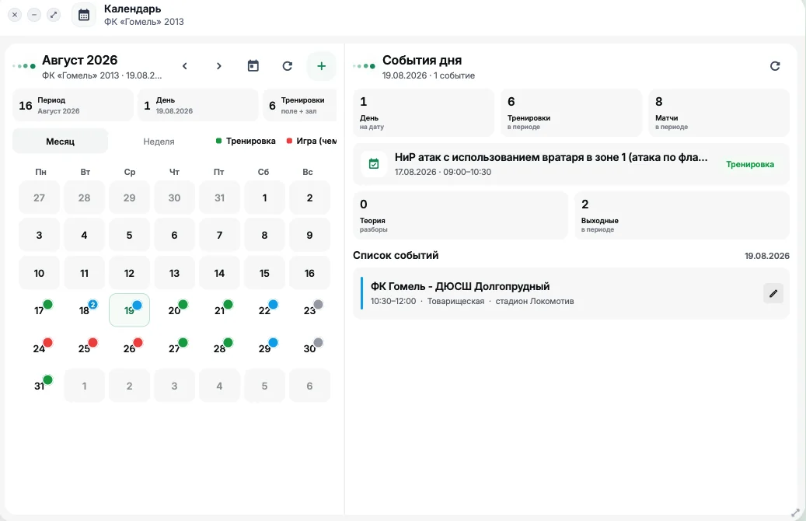
Task: Click the Список событий heading
Action: 396,255
